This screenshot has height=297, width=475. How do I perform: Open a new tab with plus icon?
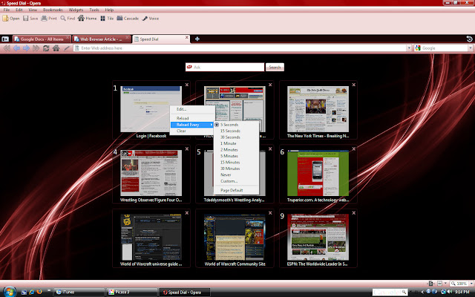pyautogui.click(x=197, y=39)
